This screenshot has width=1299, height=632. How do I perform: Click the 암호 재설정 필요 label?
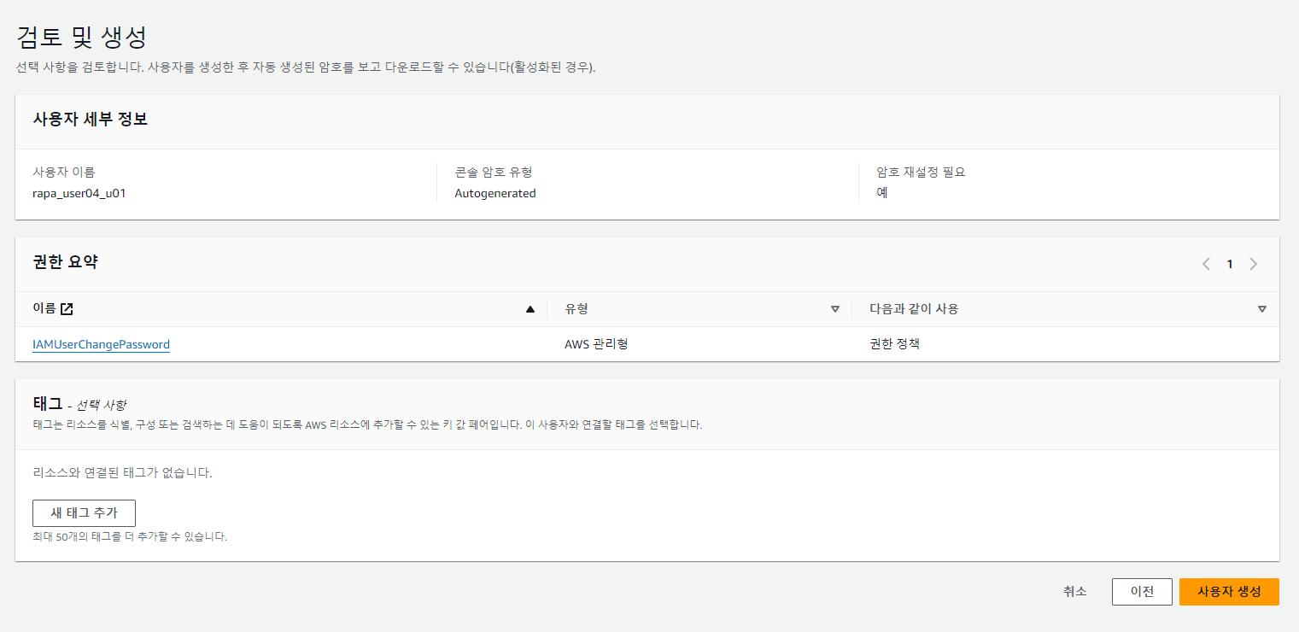[x=921, y=172]
